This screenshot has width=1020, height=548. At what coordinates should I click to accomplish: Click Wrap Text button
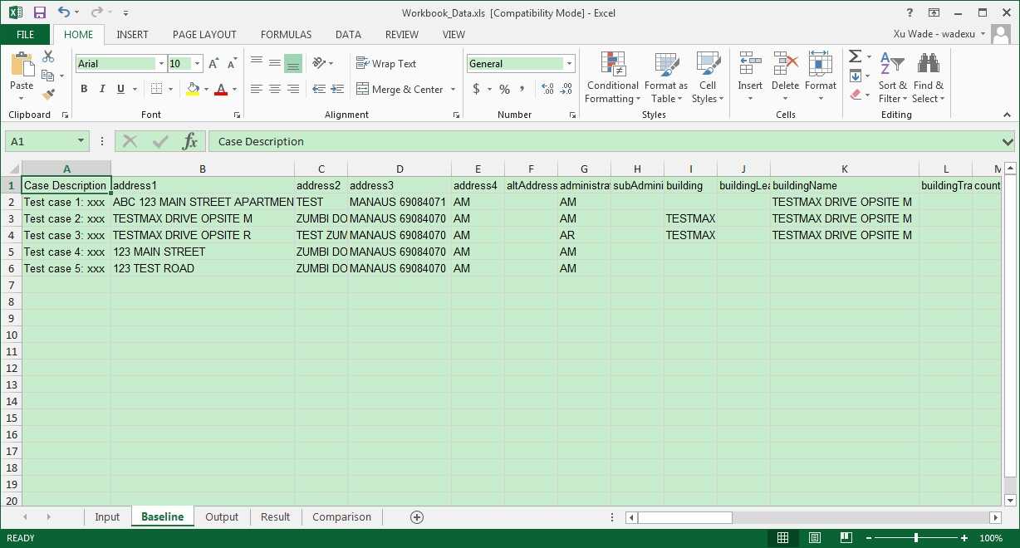pos(386,64)
